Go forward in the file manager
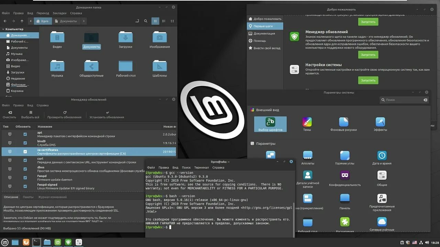The width and height of the screenshot is (440, 247). click(x=13, y=21)
